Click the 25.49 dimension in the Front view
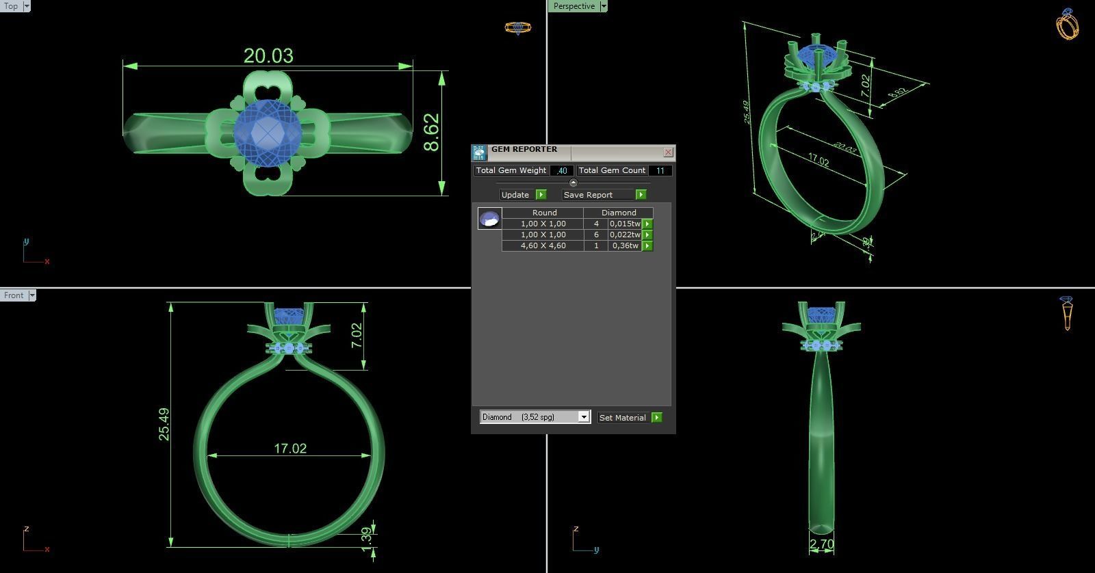The image size is (1095, 573). pos(164,424)
